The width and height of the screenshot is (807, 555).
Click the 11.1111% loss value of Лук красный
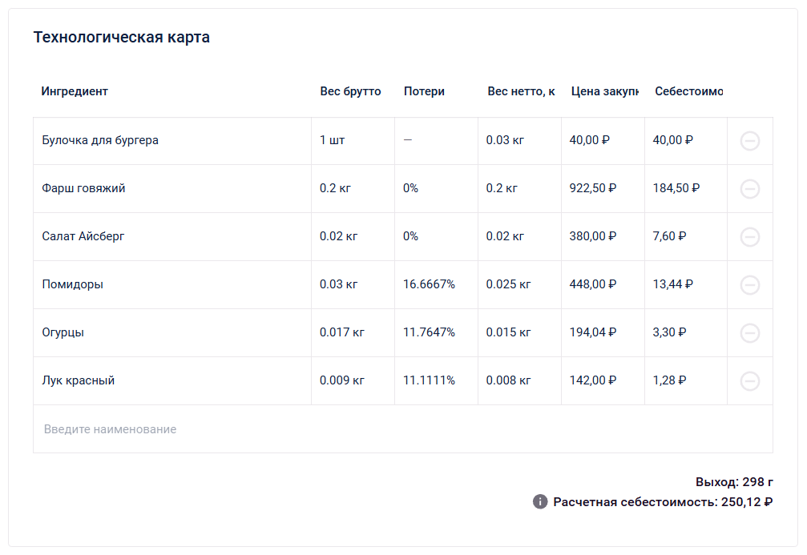[x=429, y=380]
